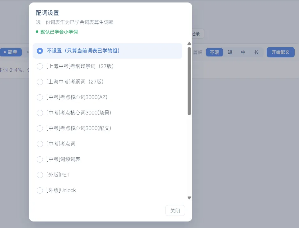Select the 不限 length tab
The width and height of the screenshot is (299, 228).
[214, 52]
